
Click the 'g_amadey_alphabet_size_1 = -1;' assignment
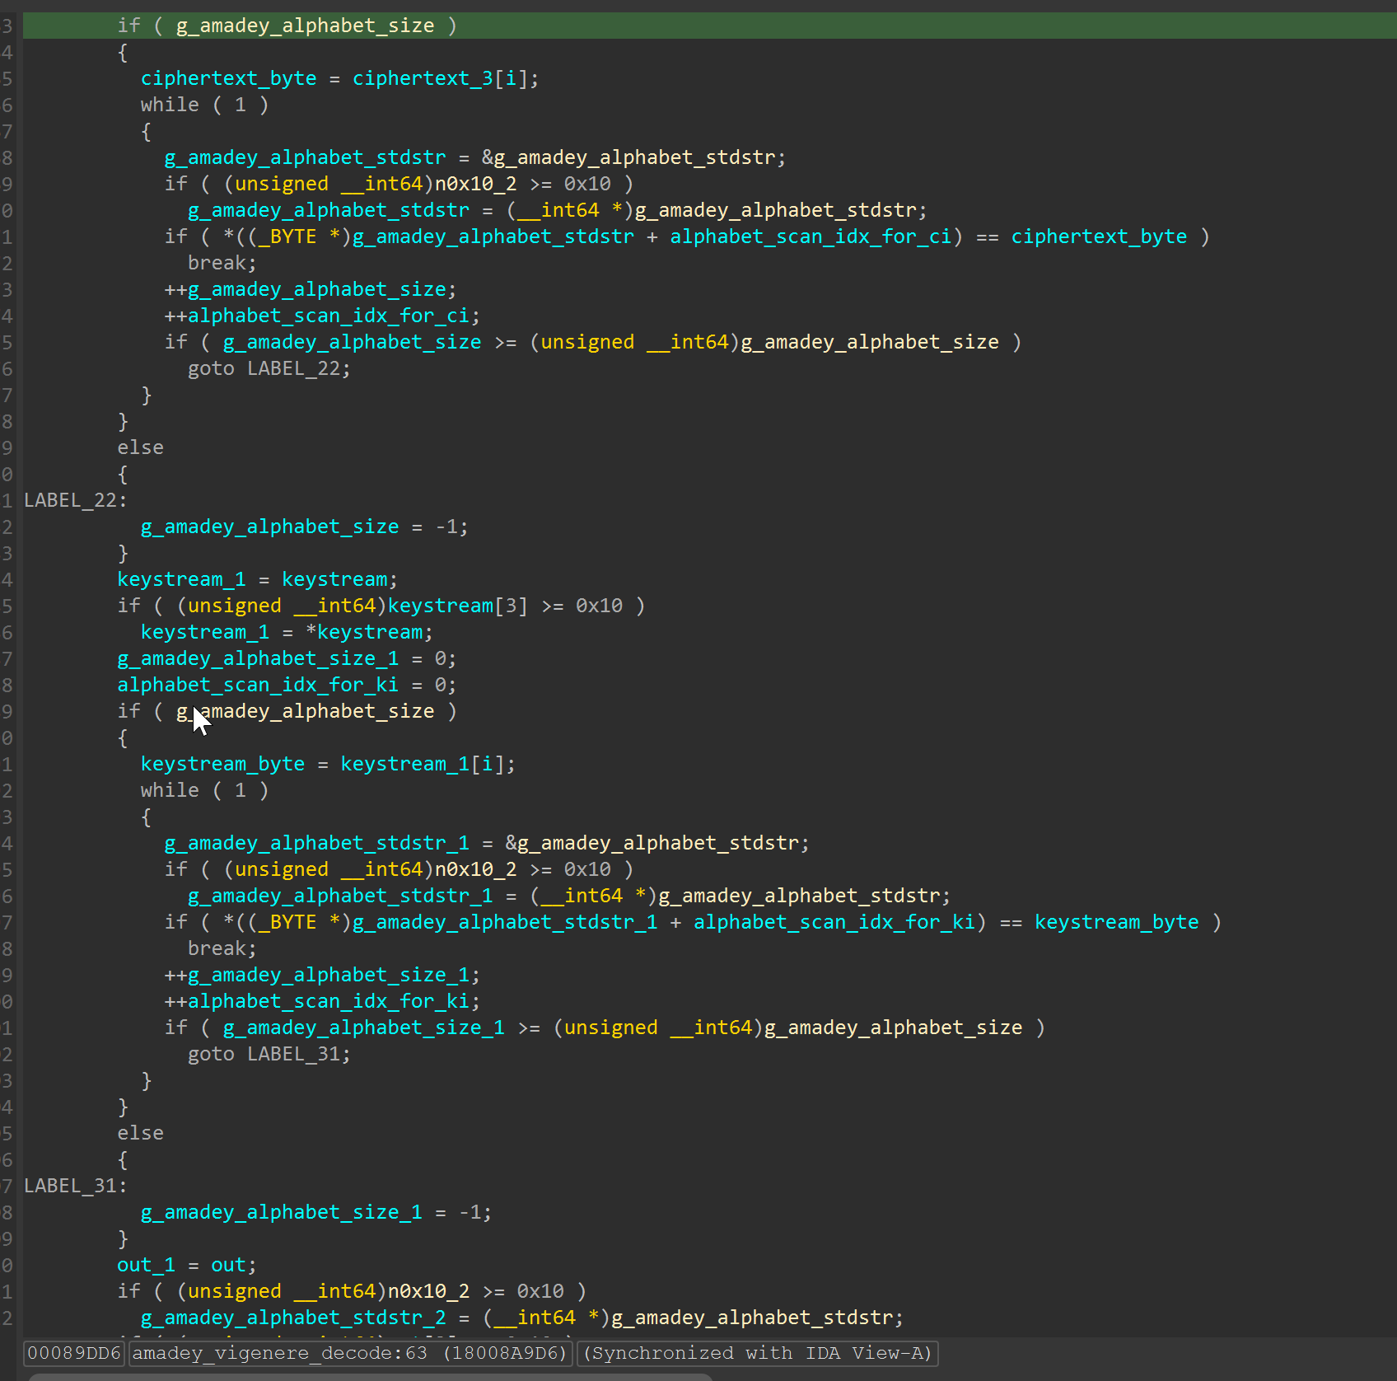click(316, 1212)
